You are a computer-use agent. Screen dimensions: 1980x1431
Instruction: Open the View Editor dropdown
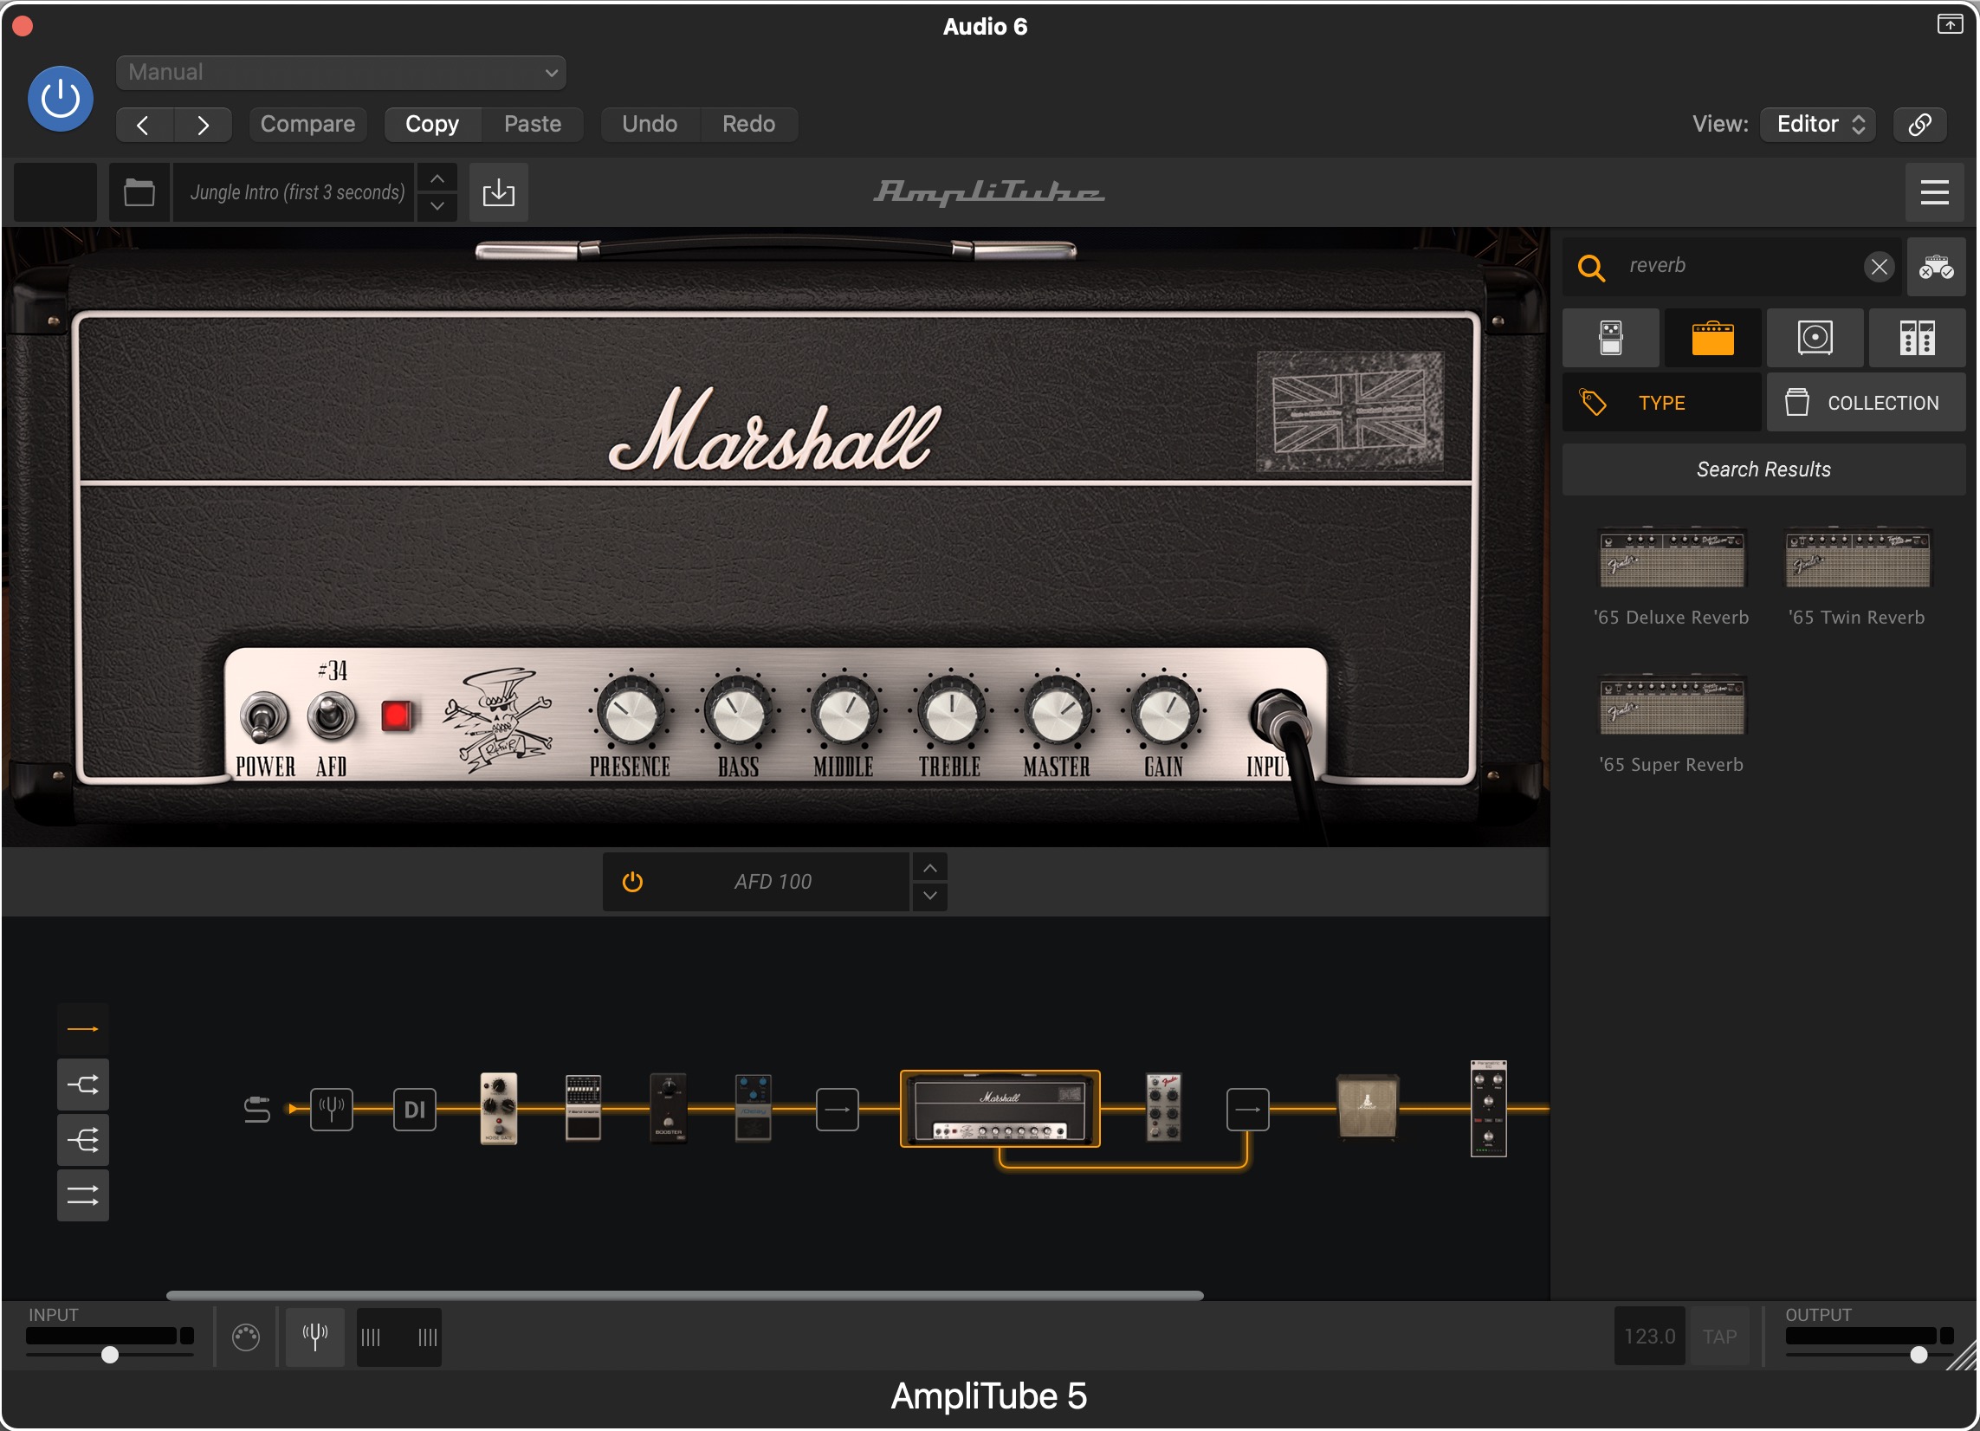[1817, 124]
